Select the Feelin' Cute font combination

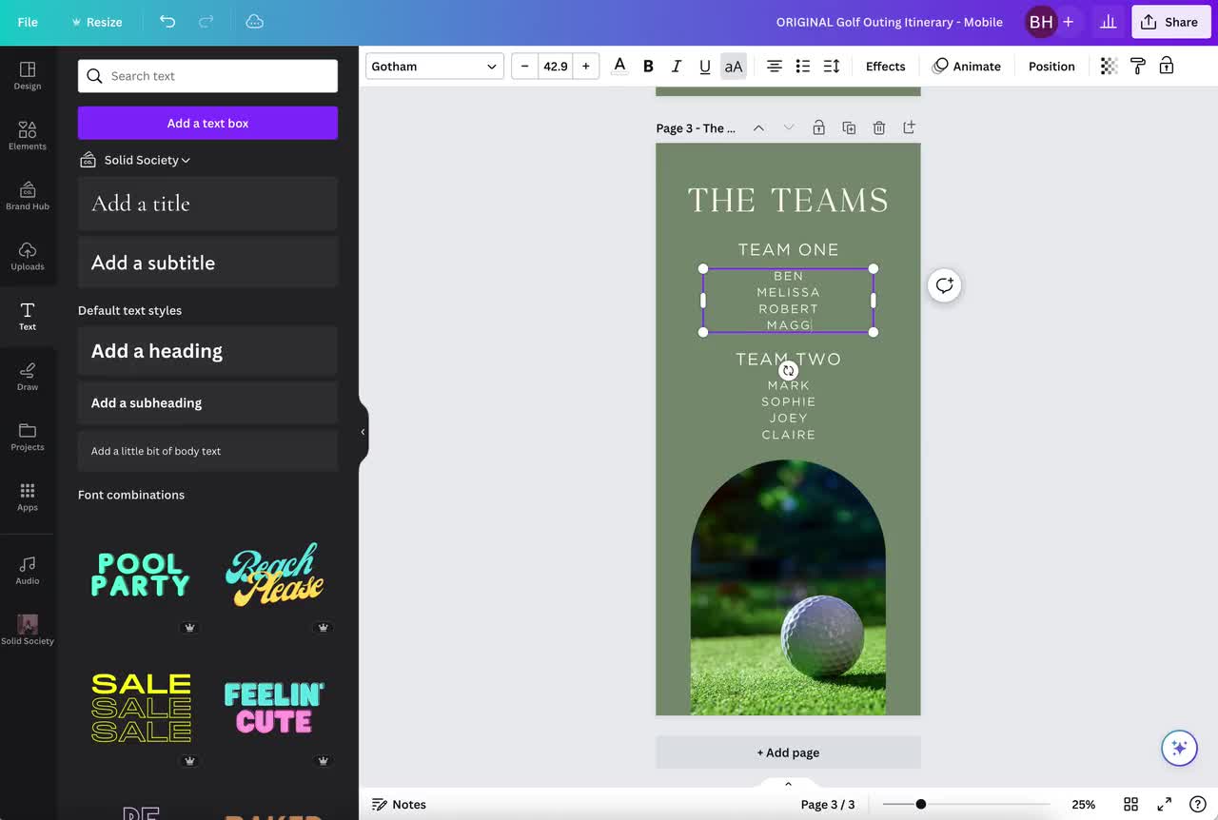click(274, 708)
